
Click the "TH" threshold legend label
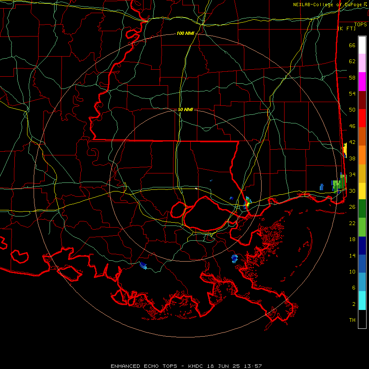[352, 320]
